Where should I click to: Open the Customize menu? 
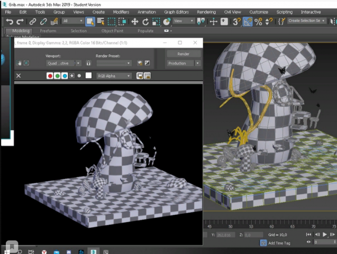point(259,12)
